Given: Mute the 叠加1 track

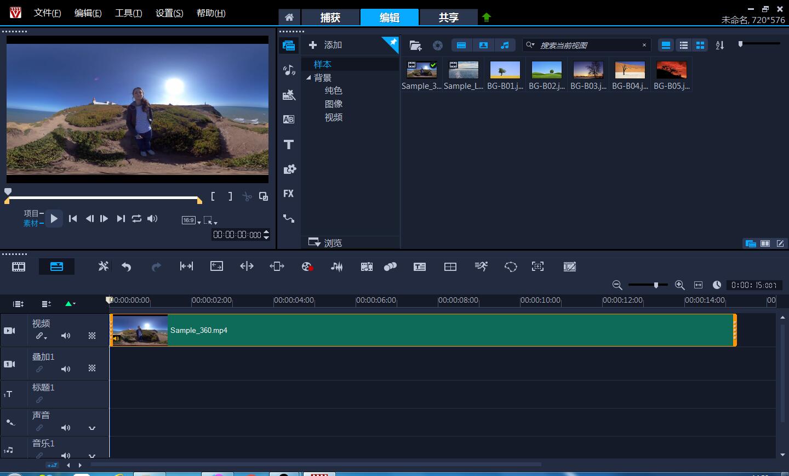Looking at the screenshot, I should (x=66, y=369).
